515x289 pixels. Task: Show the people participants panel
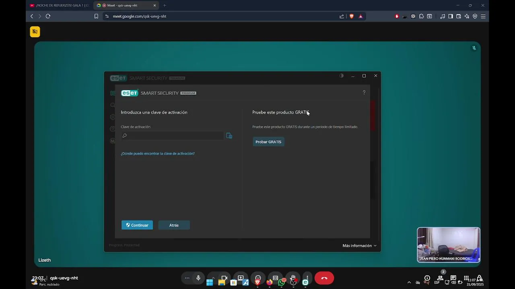point(440,278)
